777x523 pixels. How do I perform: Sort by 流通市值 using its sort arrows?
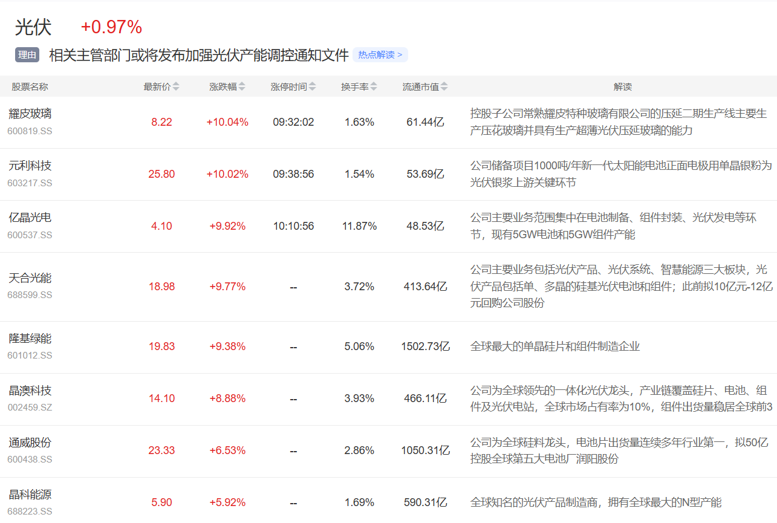pyautogui.click(x=444, y=86)
